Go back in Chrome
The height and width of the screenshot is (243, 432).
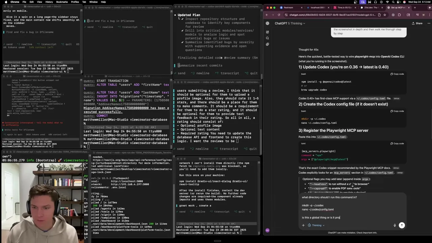(x=267, y=15)
